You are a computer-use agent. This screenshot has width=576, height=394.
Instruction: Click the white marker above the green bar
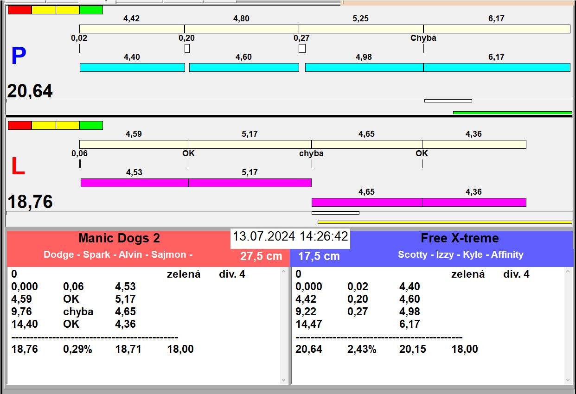[448, 101]
